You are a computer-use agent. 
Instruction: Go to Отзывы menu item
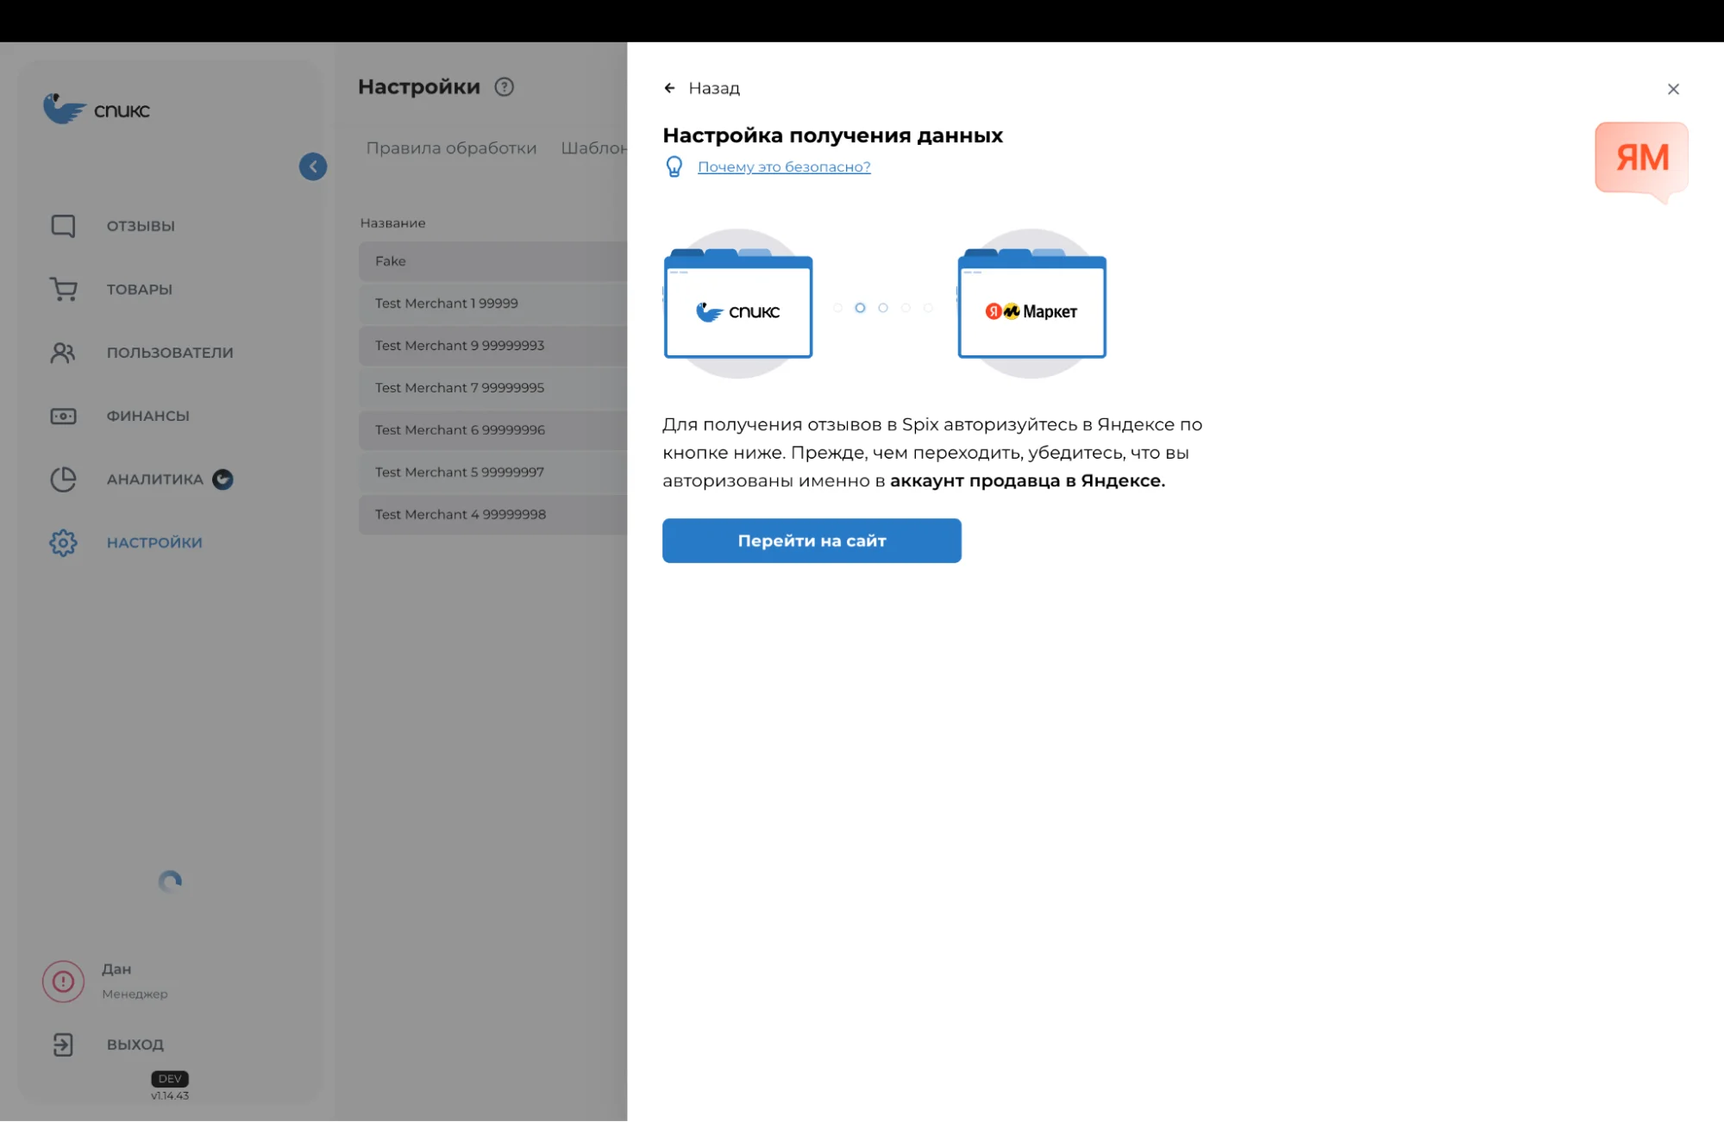click(141, 226)
